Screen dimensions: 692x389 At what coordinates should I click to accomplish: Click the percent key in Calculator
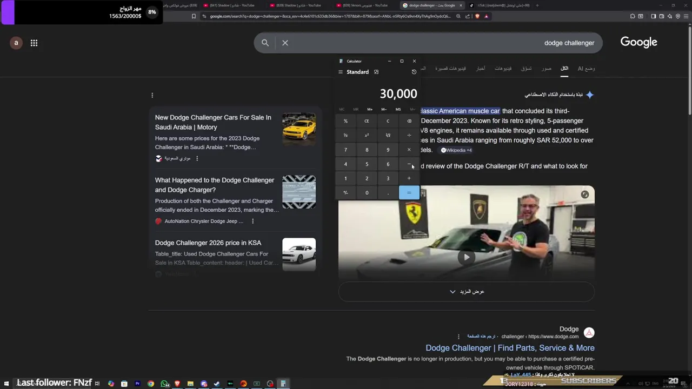pos(345,121)
